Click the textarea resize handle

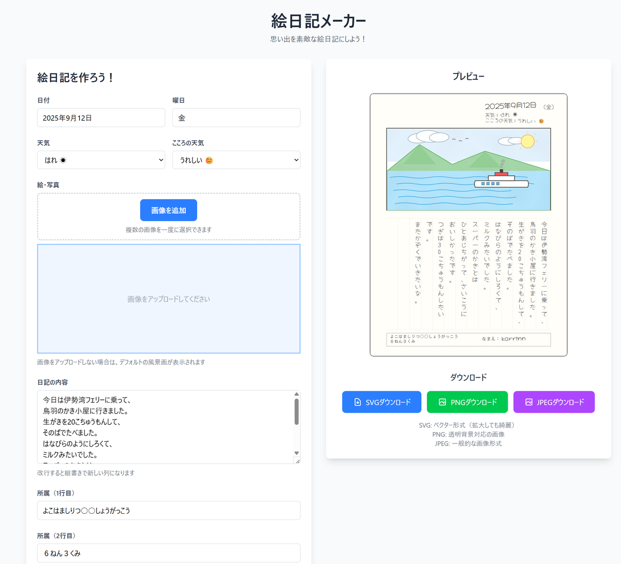(297, 461)
